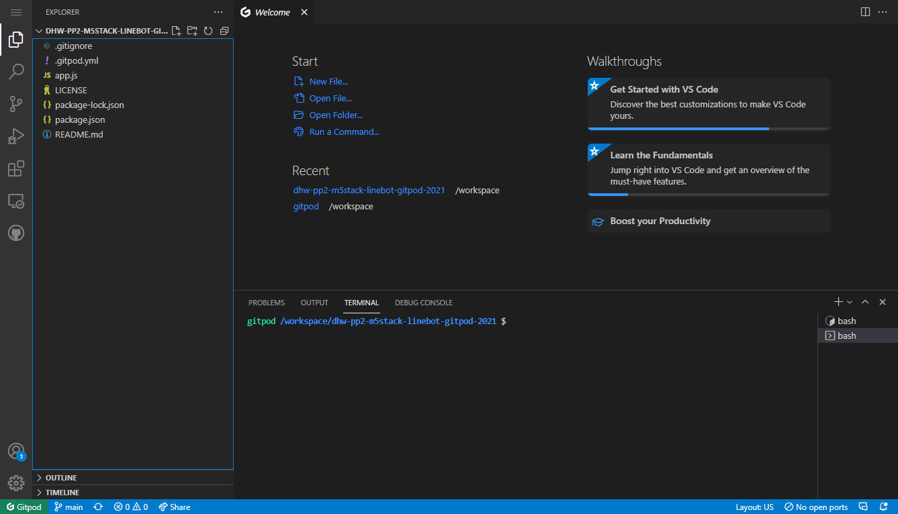Split the editor right
898x514 pixels.
866,12
